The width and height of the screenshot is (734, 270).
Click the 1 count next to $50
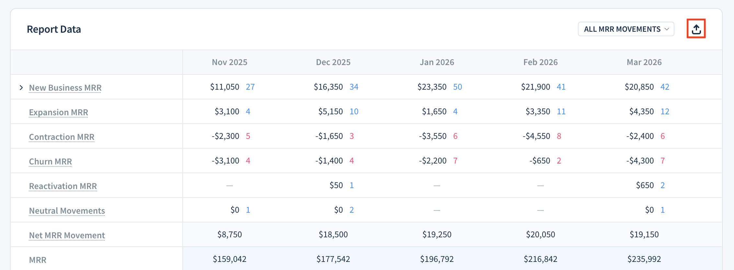pyautogui.click(x=352, y=185)
